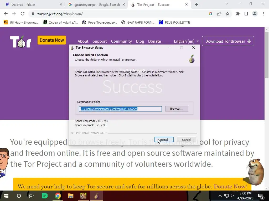
Task: Click the Chrome forward arrow
Action: click(x=14, y=14)
